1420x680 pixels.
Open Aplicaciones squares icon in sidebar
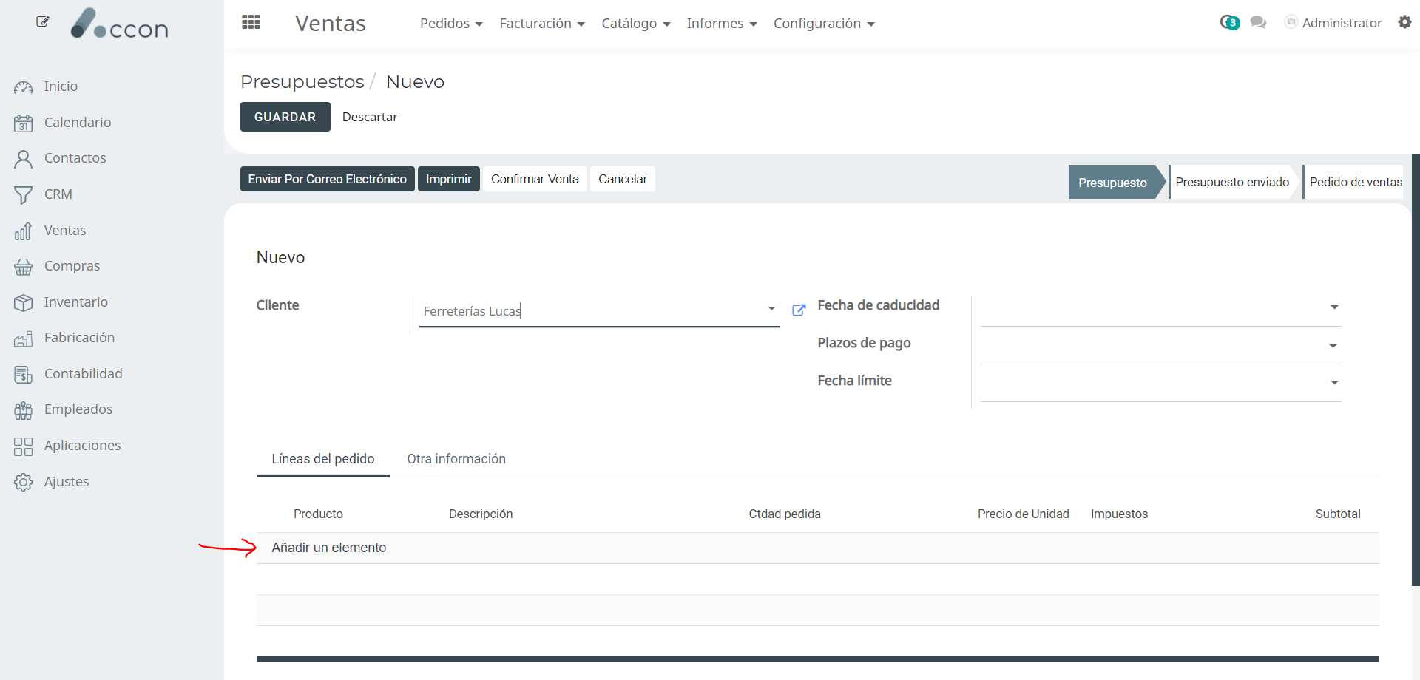23,446
